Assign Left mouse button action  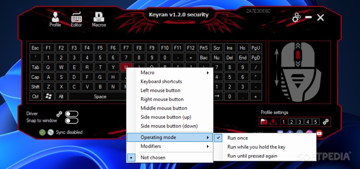(x=170, y=90)
